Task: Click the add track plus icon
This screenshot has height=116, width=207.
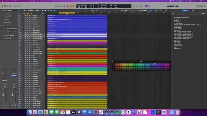Action: point(21,14)
